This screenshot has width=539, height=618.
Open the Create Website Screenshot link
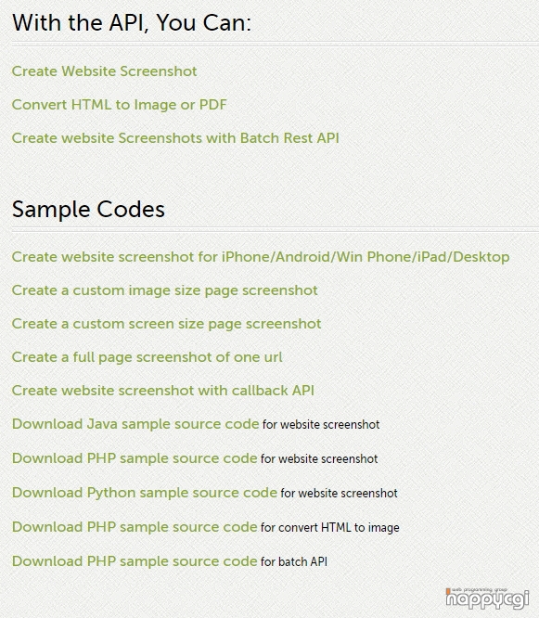point(105,71)
